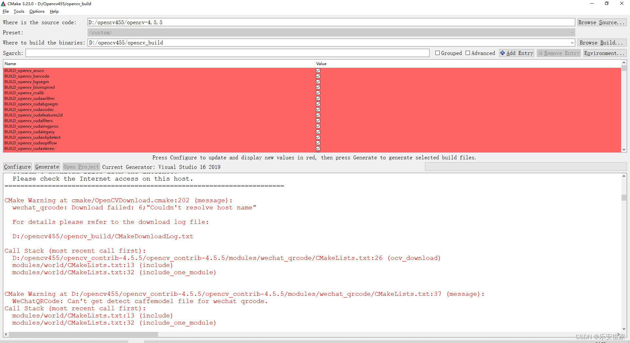Viewport: 630px width, 343px height.
Task: Click the Name column header
Action: [159, 64]
